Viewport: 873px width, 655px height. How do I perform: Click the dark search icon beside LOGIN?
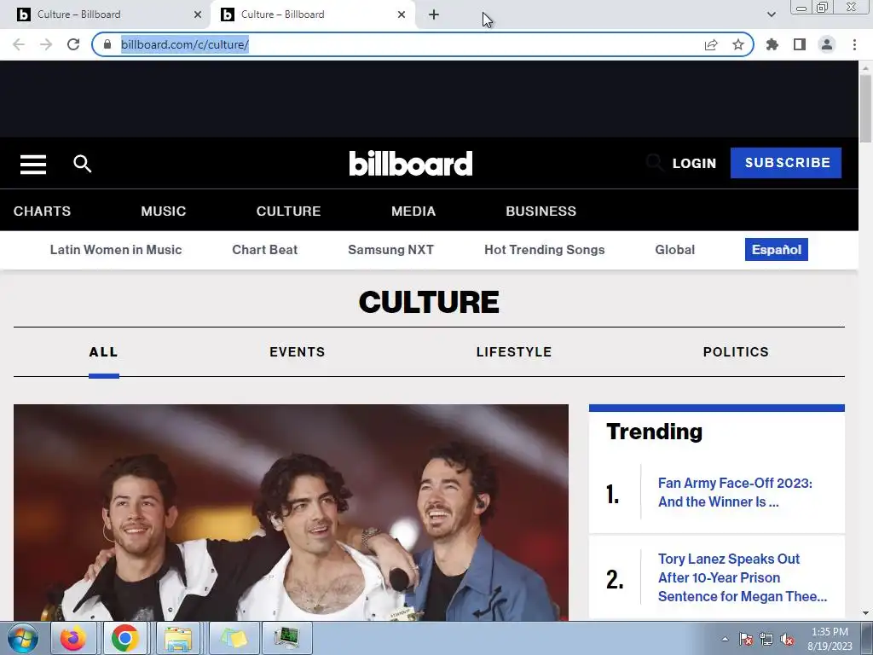tap(655, 163)
